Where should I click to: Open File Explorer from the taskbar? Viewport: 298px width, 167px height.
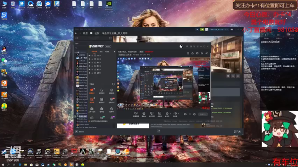point(25,165)
